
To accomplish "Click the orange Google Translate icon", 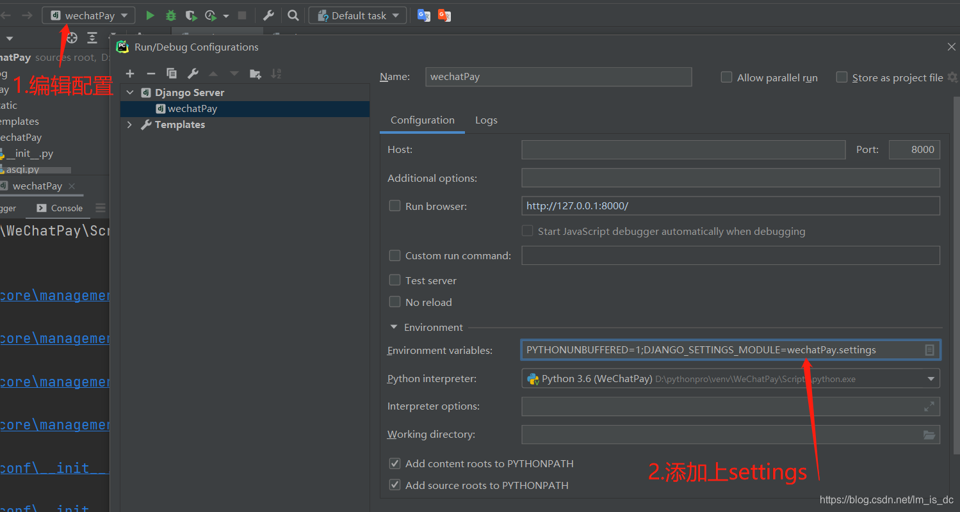I will (444, 15).
